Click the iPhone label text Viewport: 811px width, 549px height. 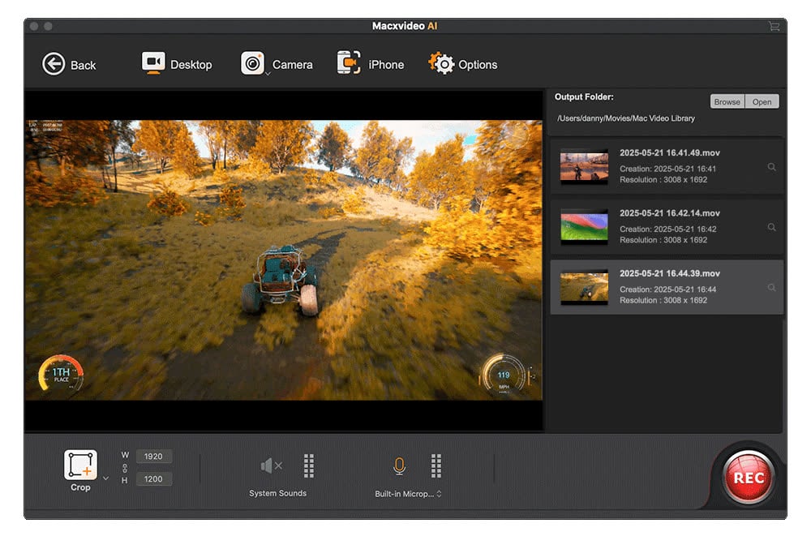[386, 65]
